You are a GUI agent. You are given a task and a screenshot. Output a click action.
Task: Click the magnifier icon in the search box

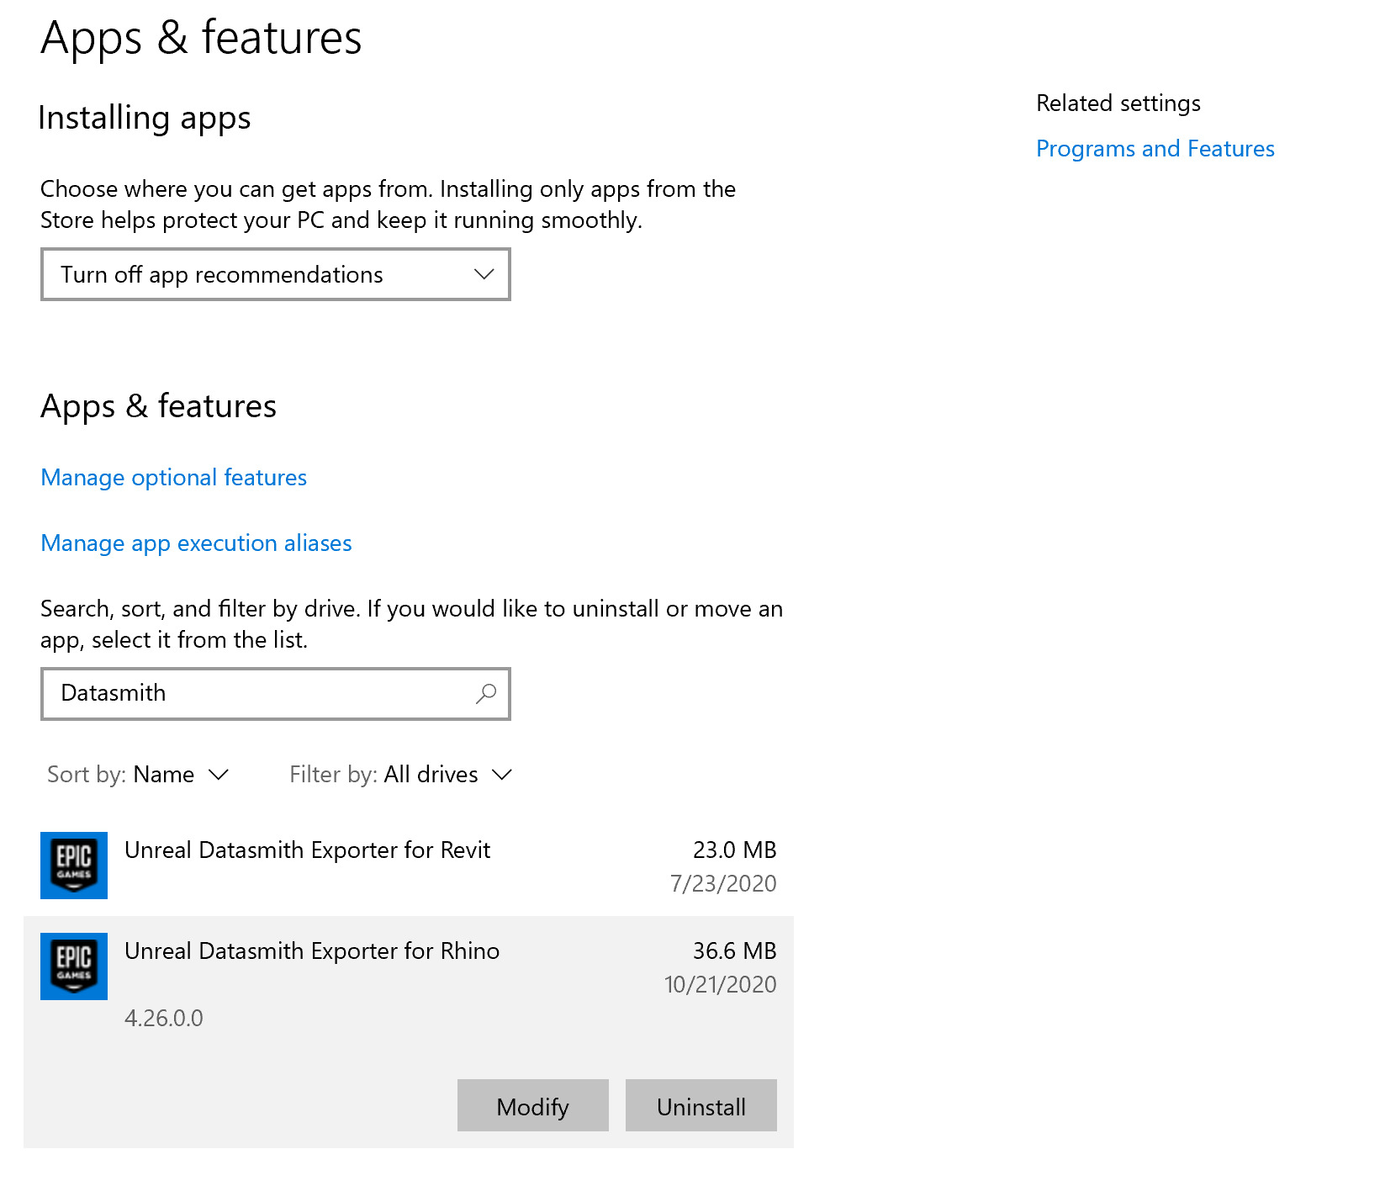[485, 693]
